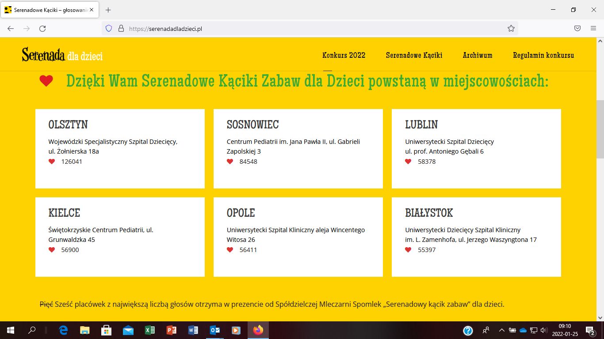Click the Serenada dla dzieci logo
The width and height of the screenshot is (604, 339).
[62, 55]
